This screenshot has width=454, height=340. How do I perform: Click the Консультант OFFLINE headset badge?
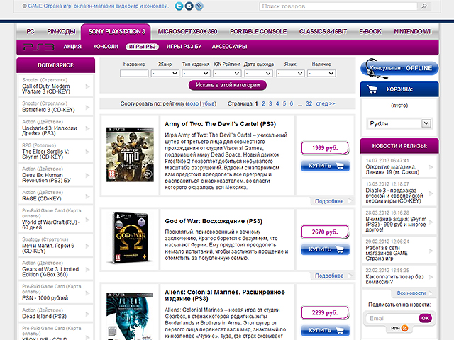[398, 69]
